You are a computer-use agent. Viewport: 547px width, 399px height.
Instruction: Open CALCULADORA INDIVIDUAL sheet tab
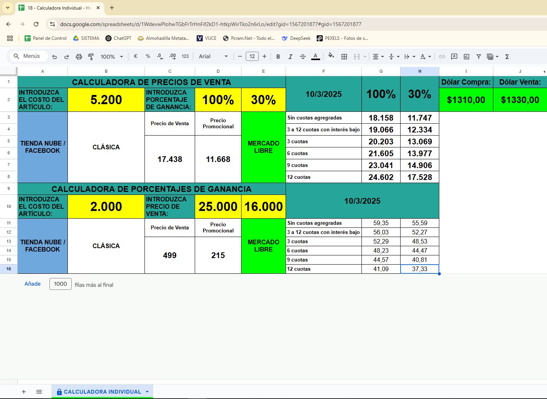(x=102, y=392)
